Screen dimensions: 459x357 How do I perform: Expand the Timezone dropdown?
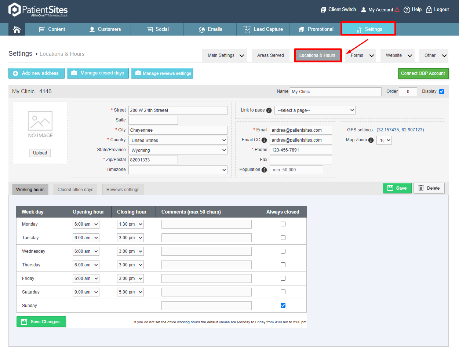[178, 170]
